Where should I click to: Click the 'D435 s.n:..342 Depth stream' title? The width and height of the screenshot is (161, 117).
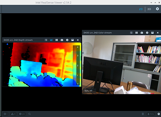18,40
